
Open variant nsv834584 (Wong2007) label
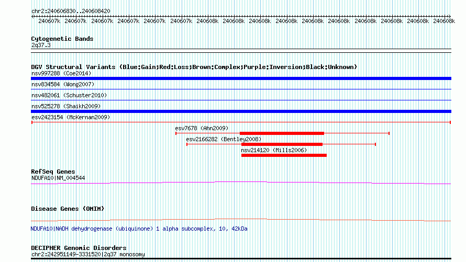pos(63,84)
